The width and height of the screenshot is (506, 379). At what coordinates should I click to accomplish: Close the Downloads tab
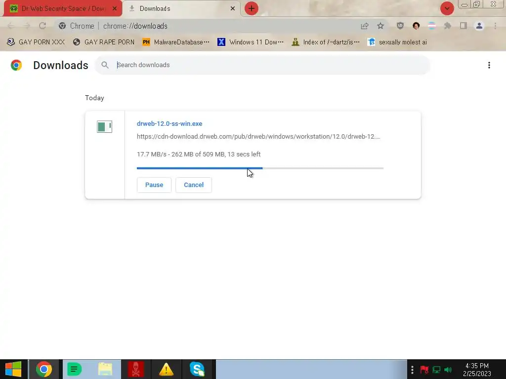pos(233,8)
